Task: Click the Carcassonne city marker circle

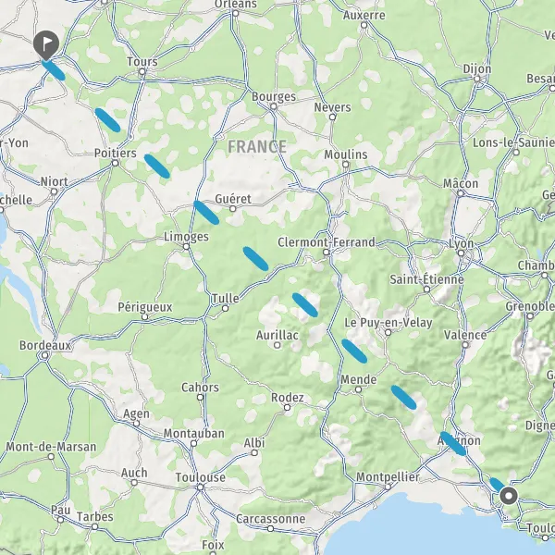Action: click(270, 528)
